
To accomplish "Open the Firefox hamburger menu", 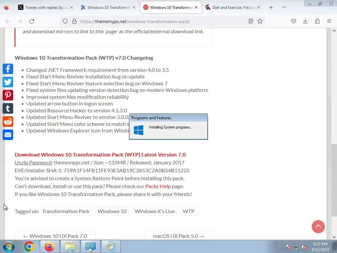I will (329, 21).
